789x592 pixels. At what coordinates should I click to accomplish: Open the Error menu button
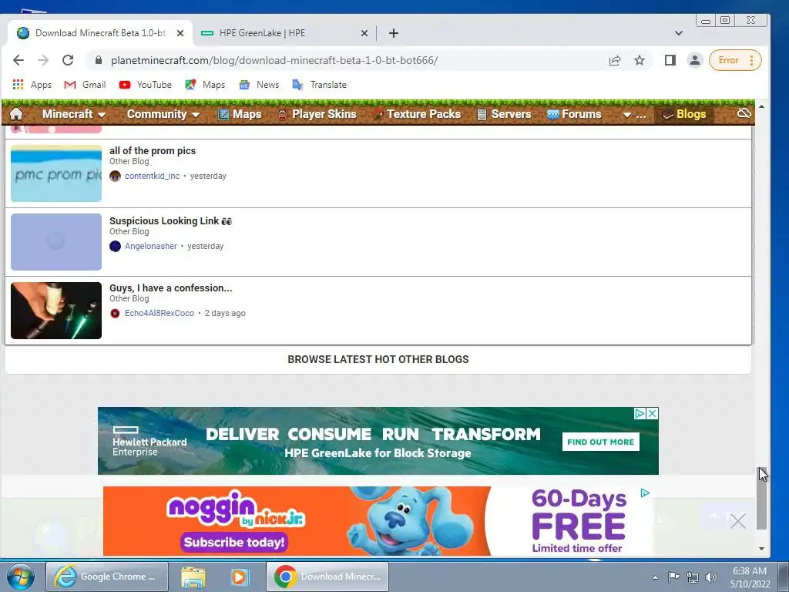(734, 60)
